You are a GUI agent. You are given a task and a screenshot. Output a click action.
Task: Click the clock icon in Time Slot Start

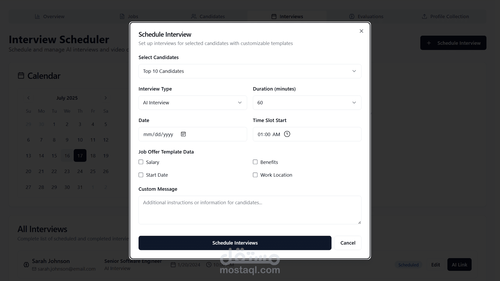tap(287, 134)
